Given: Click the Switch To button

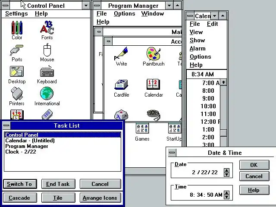Looking at the screenshot, I should click(20, 184).
